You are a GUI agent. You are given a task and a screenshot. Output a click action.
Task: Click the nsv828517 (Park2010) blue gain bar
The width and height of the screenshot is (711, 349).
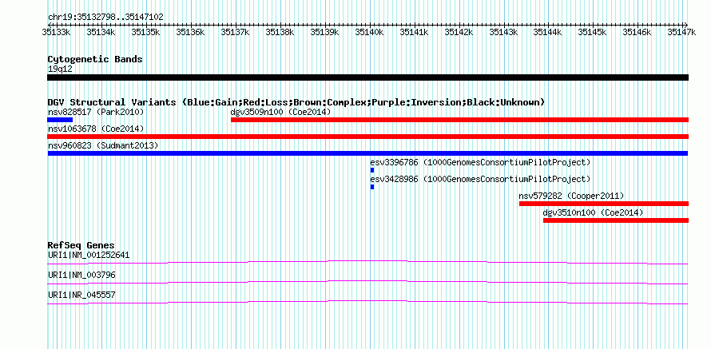[60, 120]
